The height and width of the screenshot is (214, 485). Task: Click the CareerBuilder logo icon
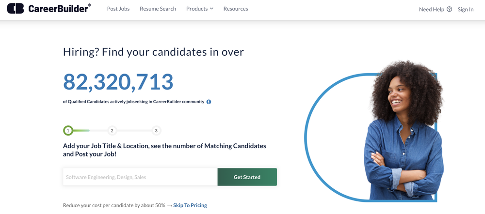pos(16,9)
